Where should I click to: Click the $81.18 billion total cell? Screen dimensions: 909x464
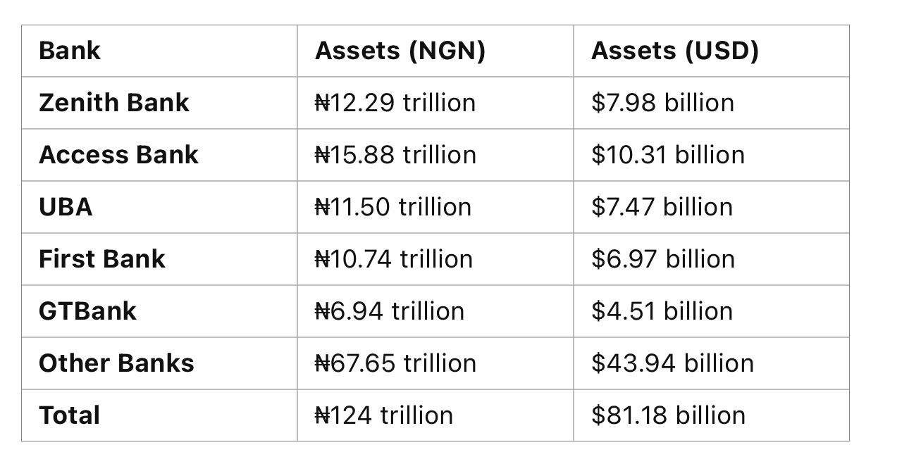click(x=668, y=415)
